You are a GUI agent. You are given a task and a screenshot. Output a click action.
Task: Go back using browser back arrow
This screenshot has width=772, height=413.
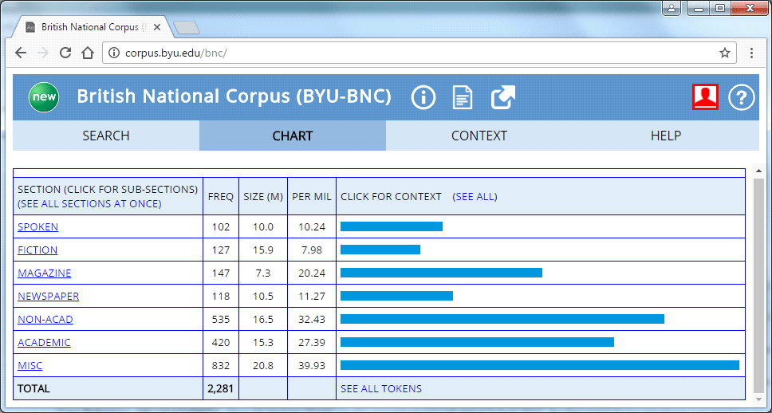coord(21,53)
